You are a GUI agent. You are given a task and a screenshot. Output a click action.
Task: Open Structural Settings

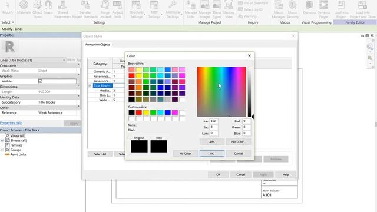point(136,9)
